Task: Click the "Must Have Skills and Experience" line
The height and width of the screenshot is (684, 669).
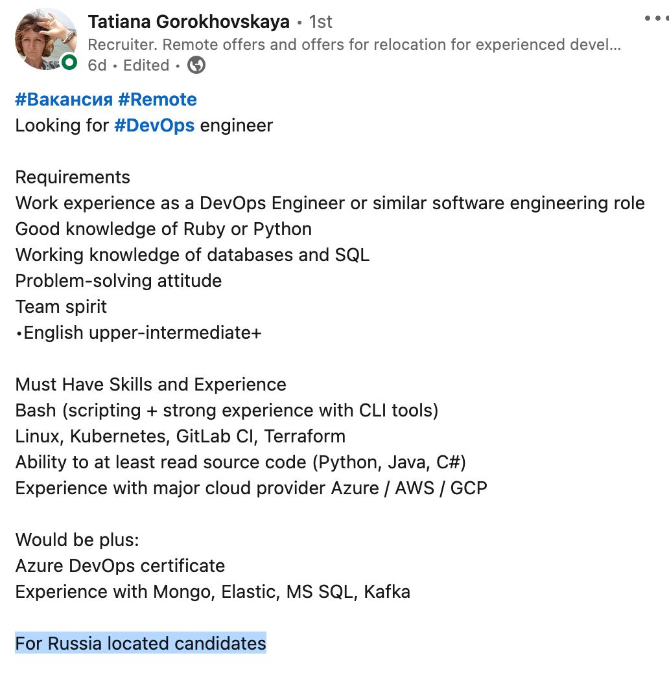Action: pos(150,385)
